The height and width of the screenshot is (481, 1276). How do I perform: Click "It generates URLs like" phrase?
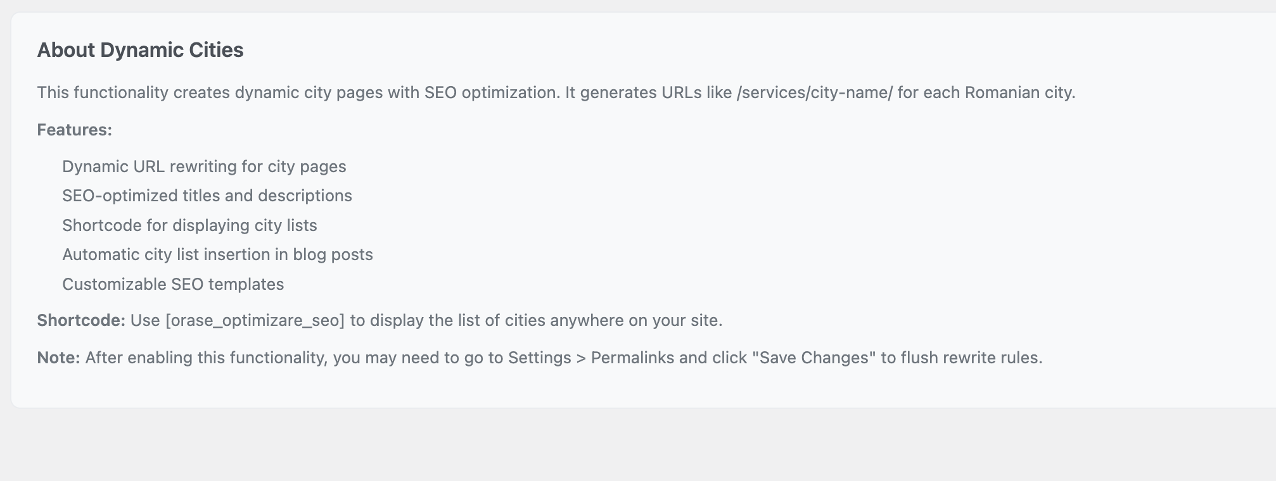tap(648, 92)
